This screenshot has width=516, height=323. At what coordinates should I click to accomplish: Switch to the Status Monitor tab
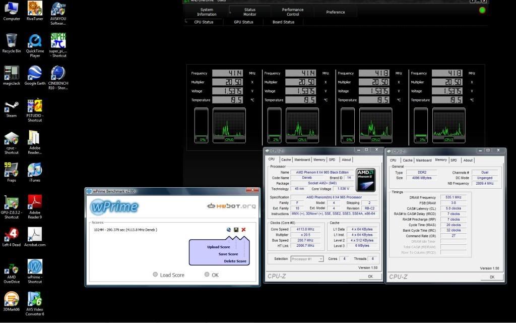click(250, 12)
